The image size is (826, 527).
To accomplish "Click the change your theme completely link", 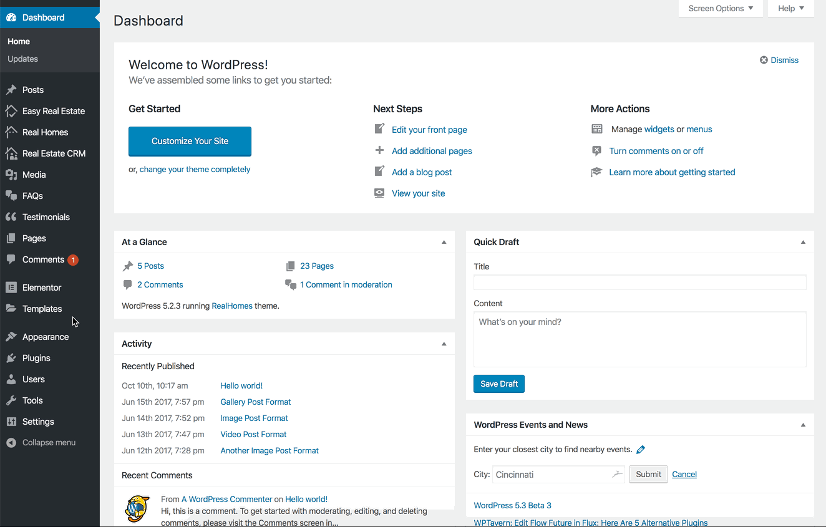I will coord(195,169).
